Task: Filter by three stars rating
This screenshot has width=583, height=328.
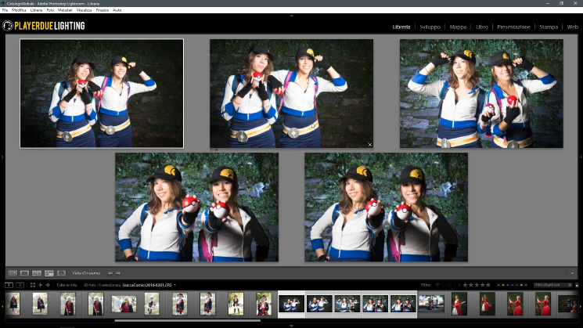Action: click(477, 285)
